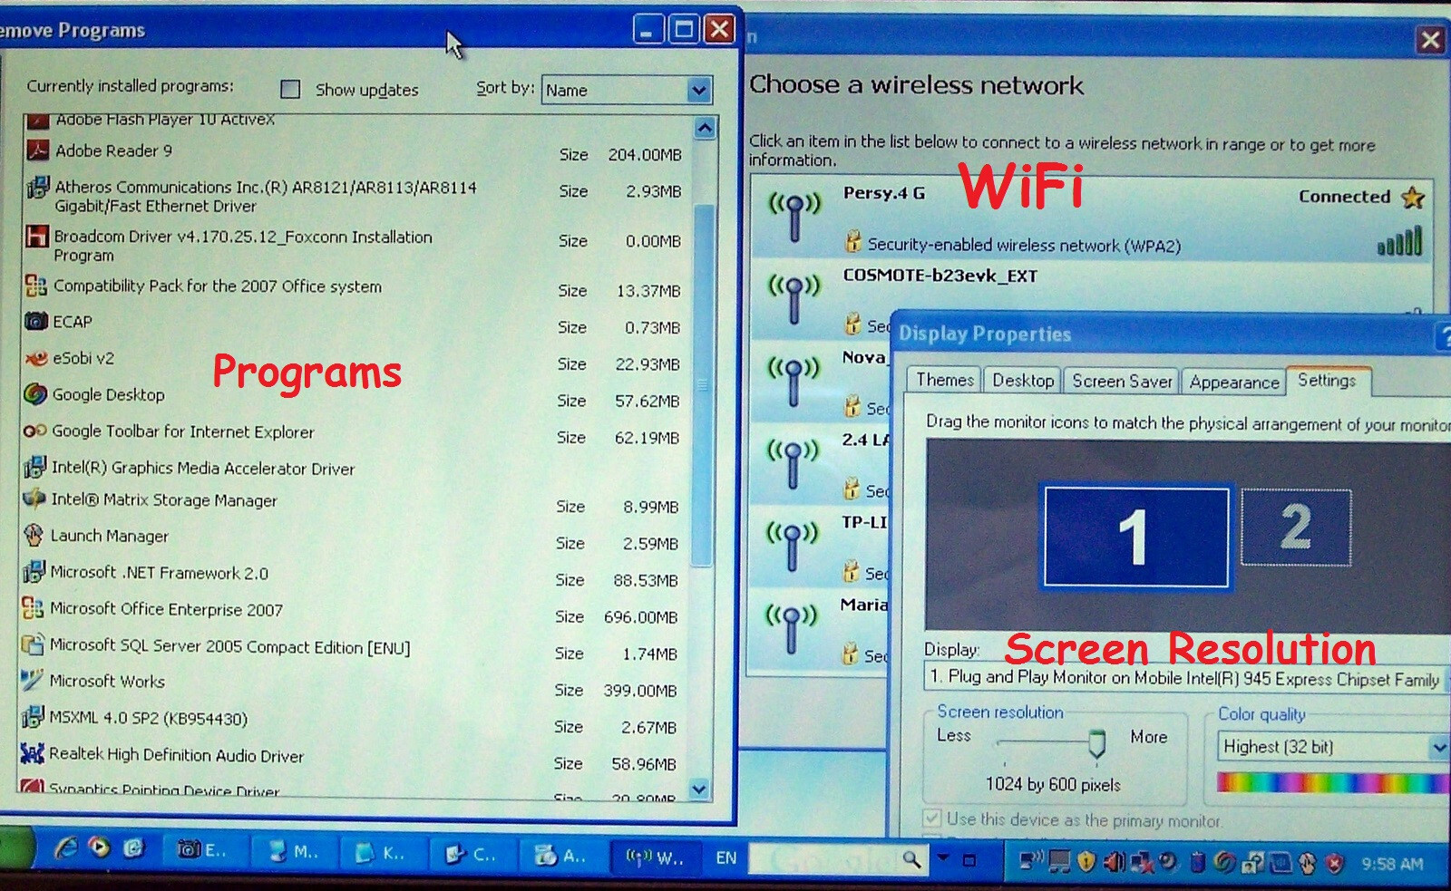The image size is (1451, 891).
Task: Launch Internet Explorer from quick launch
Action: [66, 848]
